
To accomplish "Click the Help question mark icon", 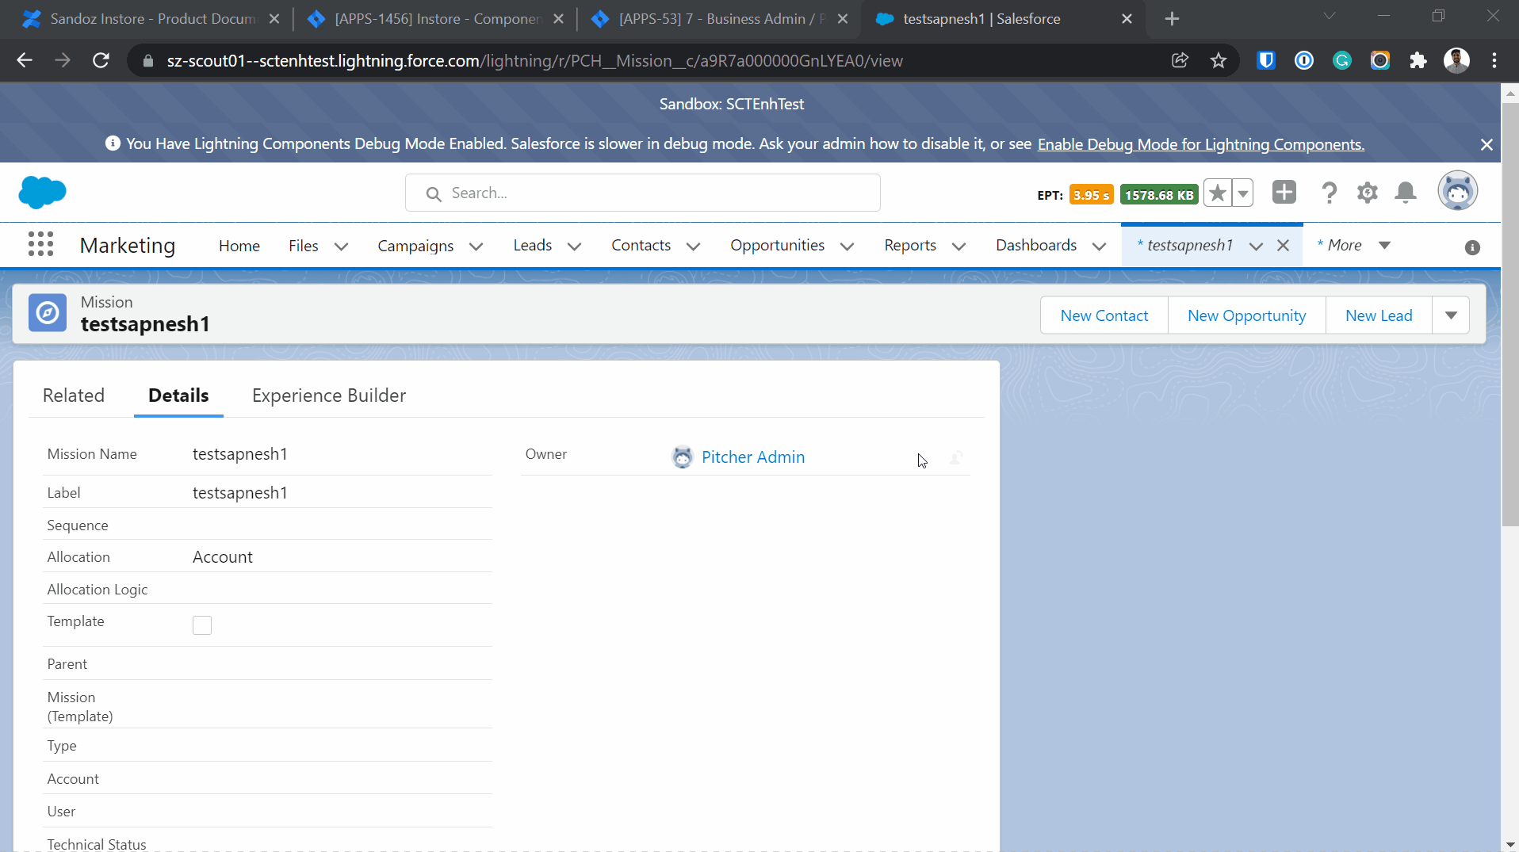I will pos(1329,193).
